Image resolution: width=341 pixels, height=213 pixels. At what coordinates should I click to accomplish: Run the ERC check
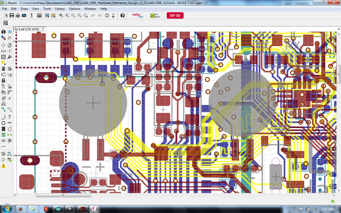pyautogui.click(x=3, y=160)
